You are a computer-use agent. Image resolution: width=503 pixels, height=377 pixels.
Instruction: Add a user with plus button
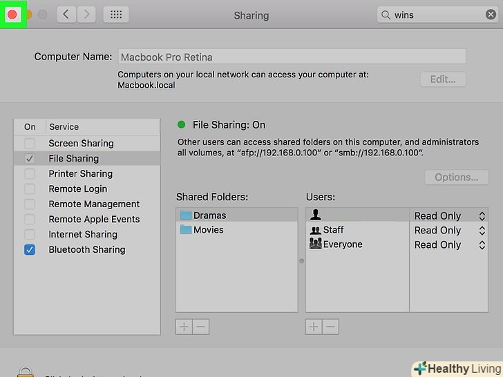314,327
